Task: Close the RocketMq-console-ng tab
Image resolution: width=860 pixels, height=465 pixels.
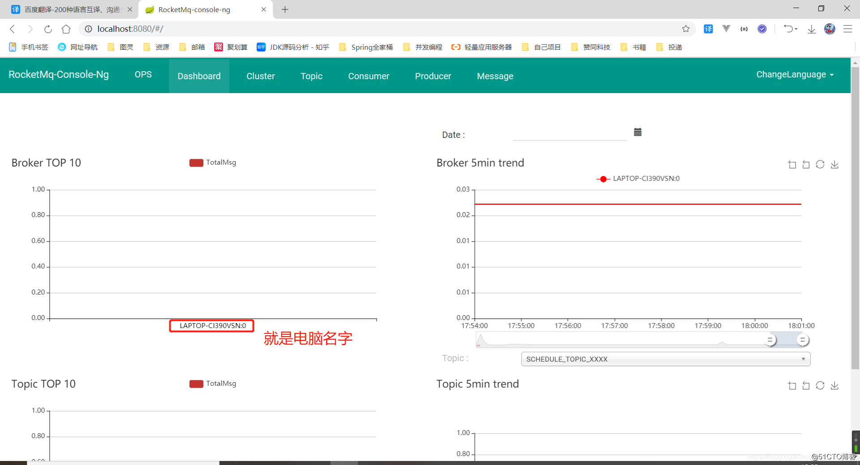Action: (263, 9)
